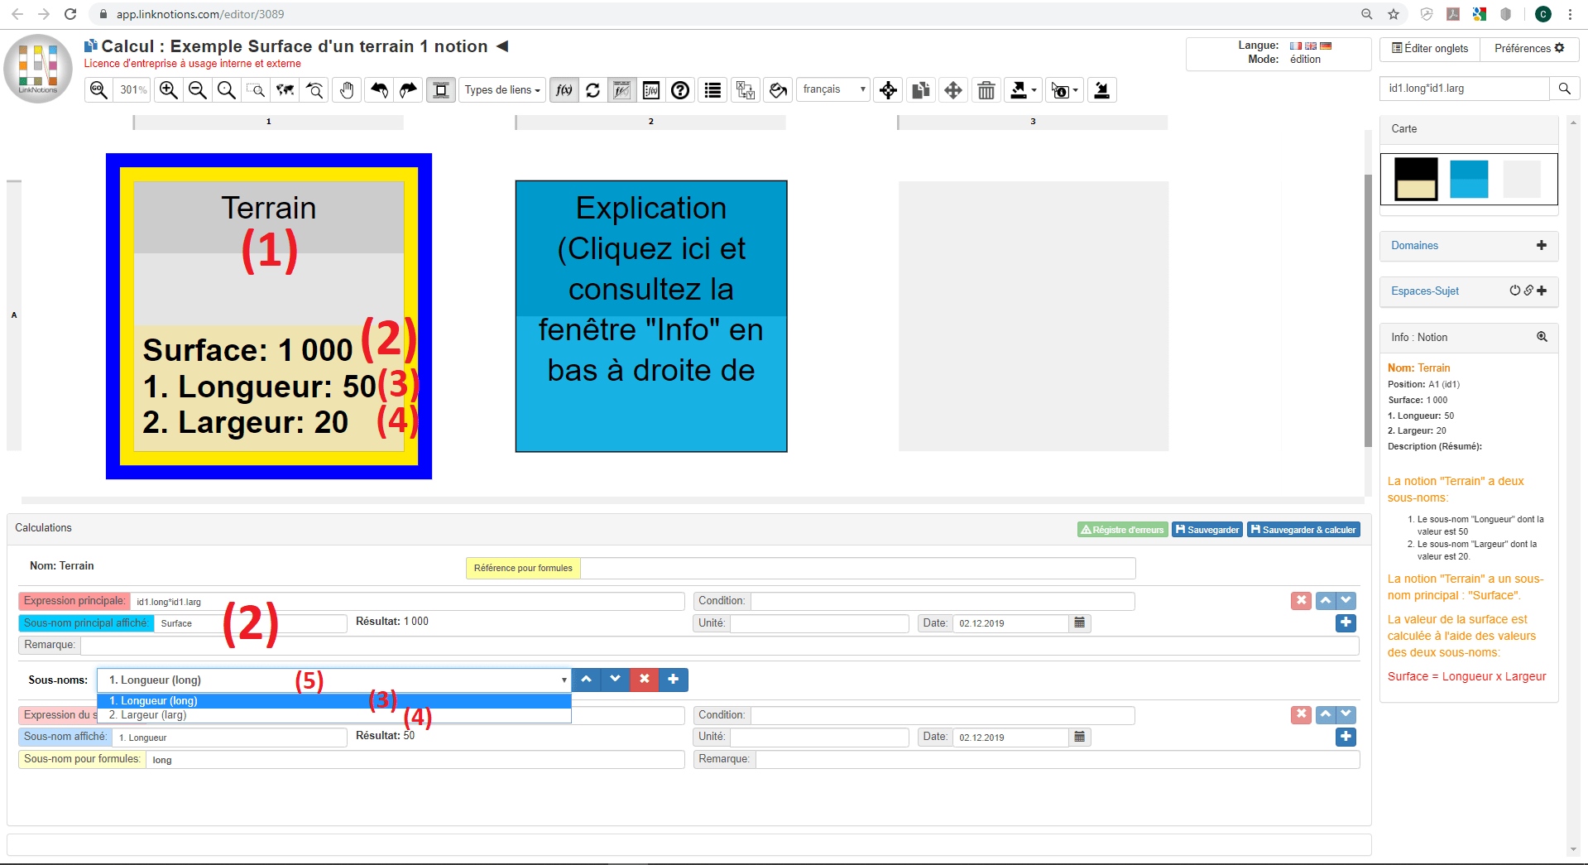Open the timed snapshot camera dropdown
The width and height of the screenshot is (1588, 865).
pyautogui.click(x=1064, y=89)
